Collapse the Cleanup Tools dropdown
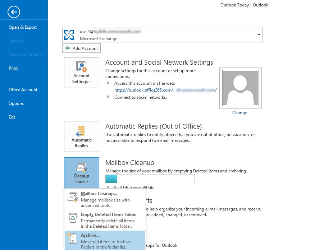This screenshot has height=250, width=324. (x=82, y=173)
